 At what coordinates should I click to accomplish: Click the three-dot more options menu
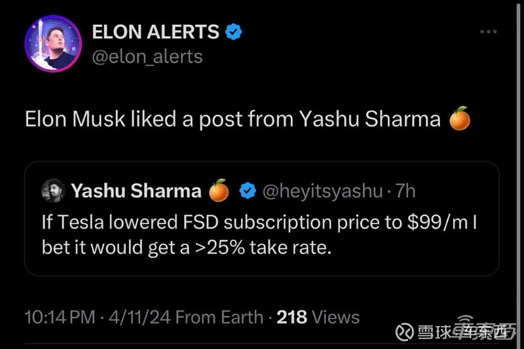coord(488,32)
